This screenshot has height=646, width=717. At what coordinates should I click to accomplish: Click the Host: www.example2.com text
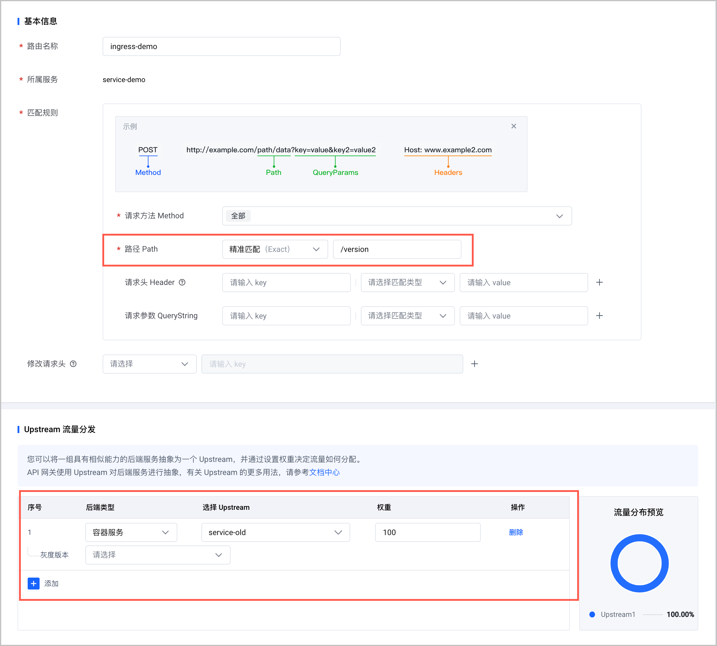point(448,150)
